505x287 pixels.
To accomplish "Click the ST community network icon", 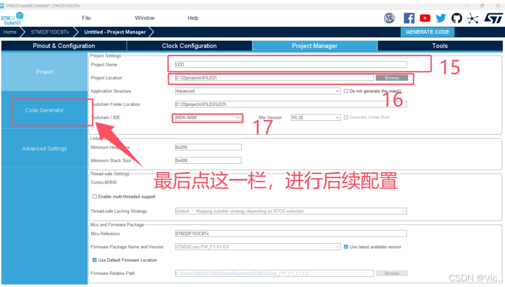I will [473, 18].
